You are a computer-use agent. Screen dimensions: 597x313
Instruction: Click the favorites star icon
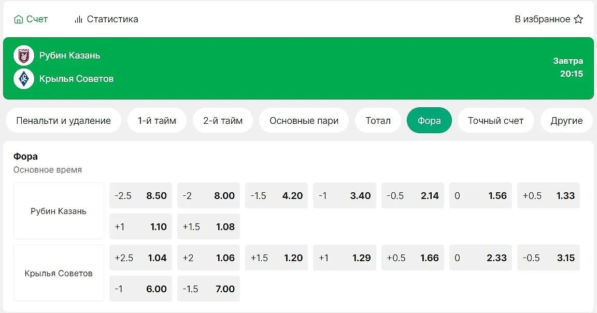[578, 19]
